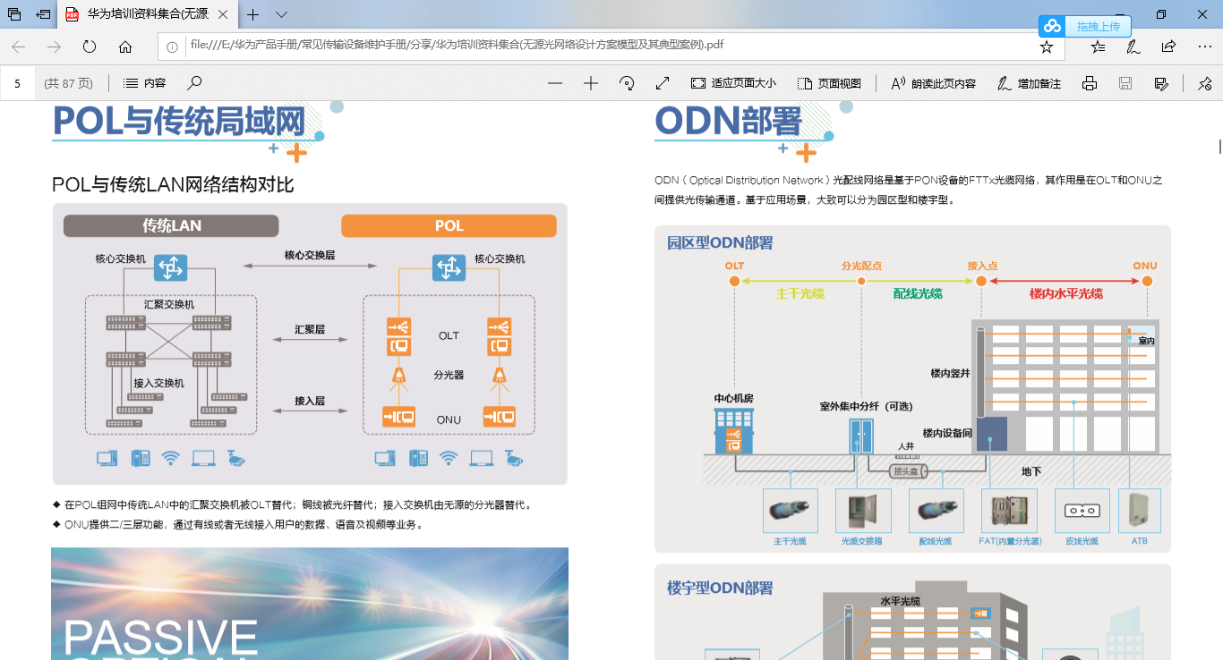Click the 接入层 label in the diagram
Viewport: 1223px width, 660px height.
pyautogui.click(x=310, y=401)
